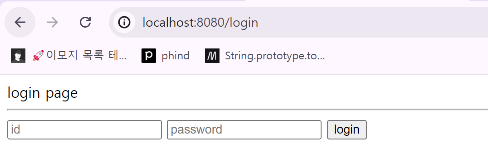Go back using the browser back arrow
The image size is (488, 168).
[20, 22]
